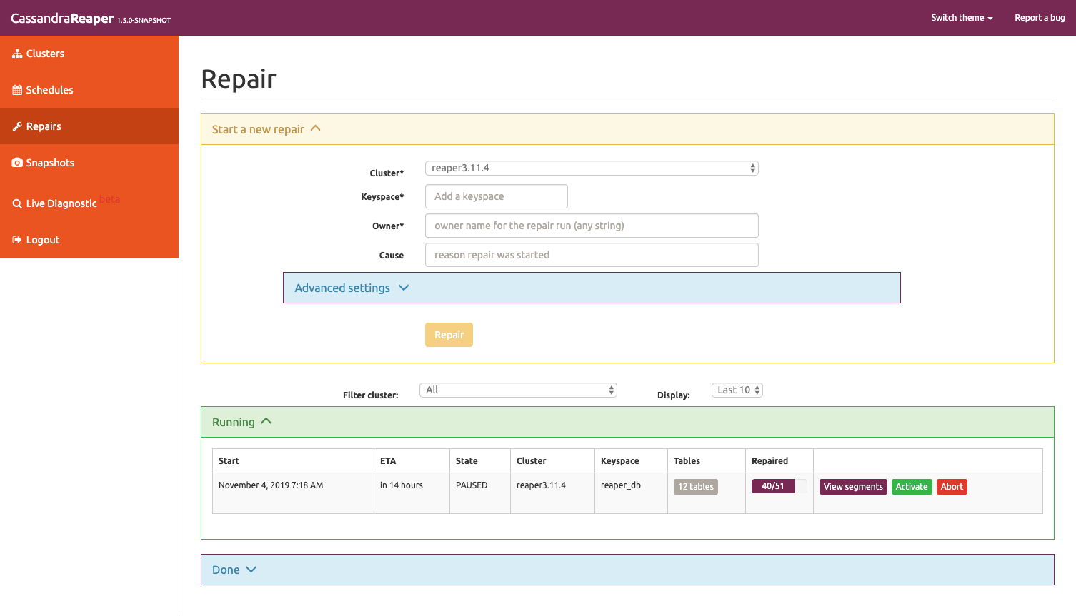Click View segments for reaper_db repair
The height and width of the screenshot is (616, 1076).
click(853, 487)
